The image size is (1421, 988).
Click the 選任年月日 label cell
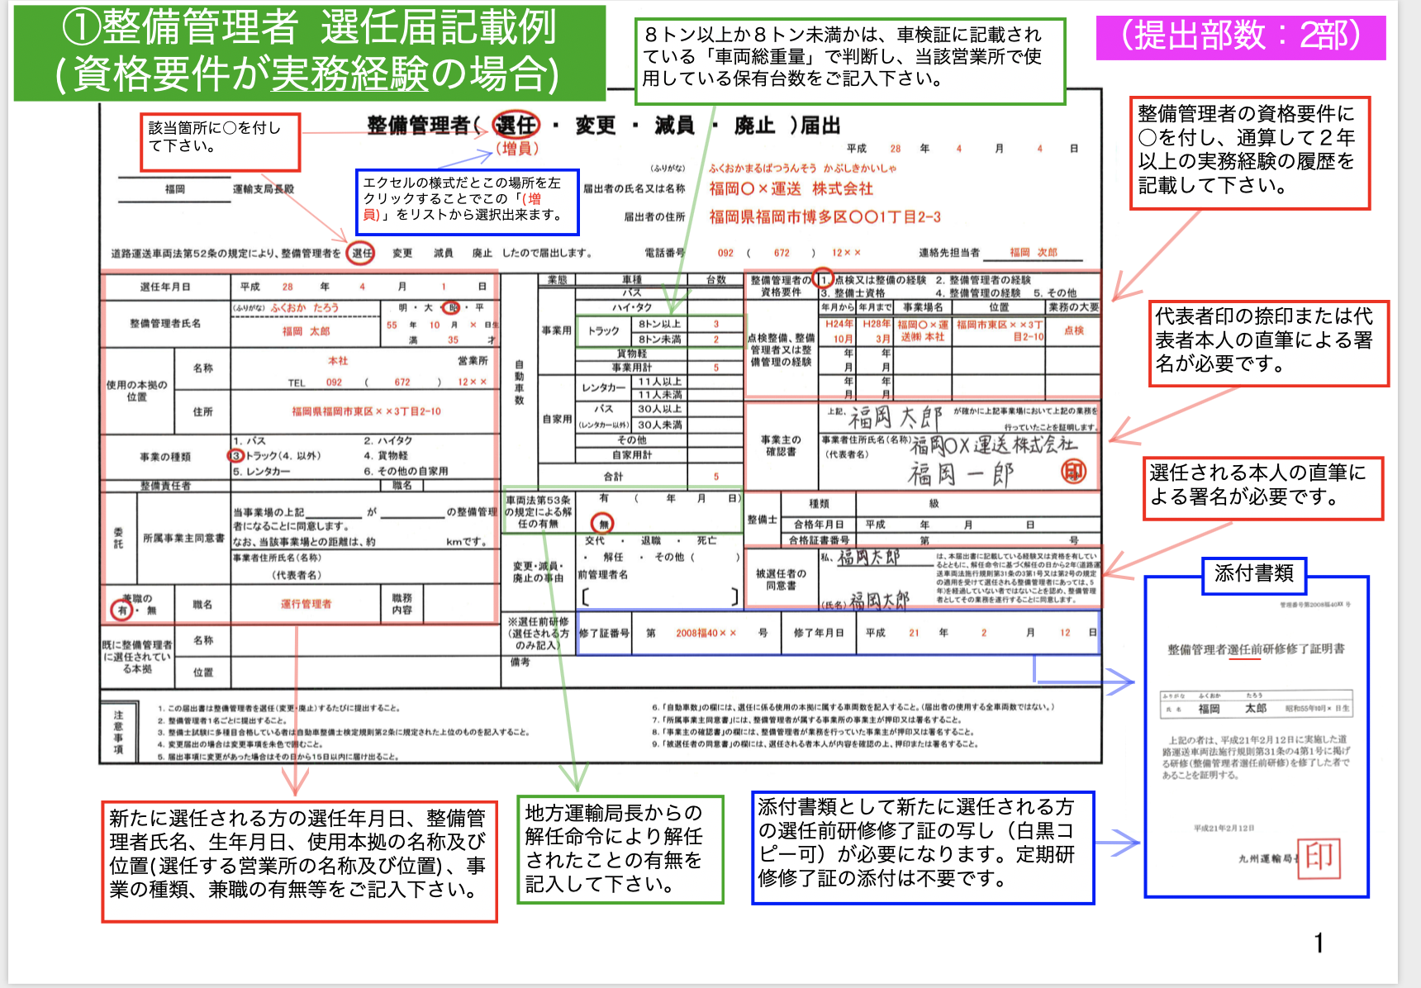tap(165, 287)
